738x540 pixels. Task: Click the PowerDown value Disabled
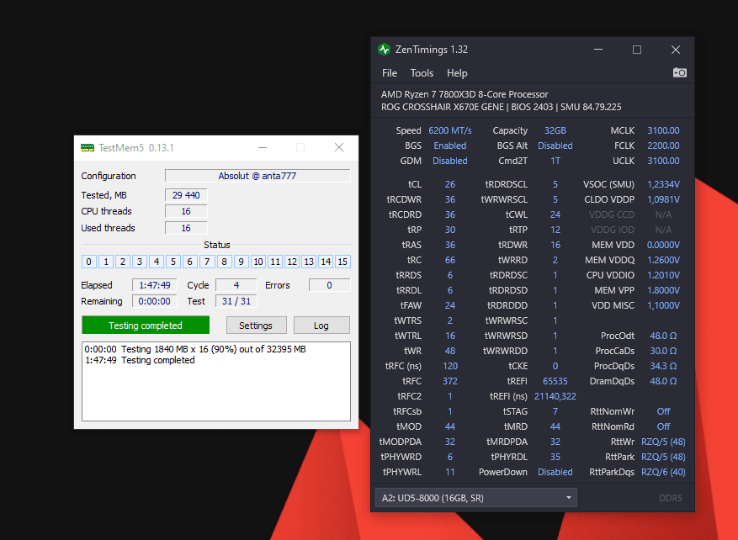555,472
